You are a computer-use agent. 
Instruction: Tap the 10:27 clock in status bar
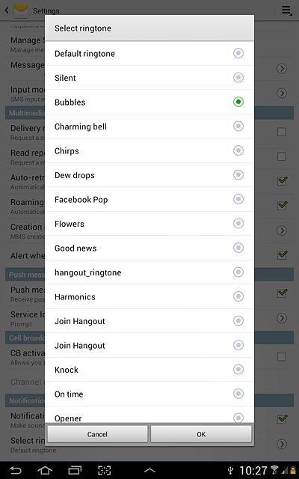coord(253,471)
